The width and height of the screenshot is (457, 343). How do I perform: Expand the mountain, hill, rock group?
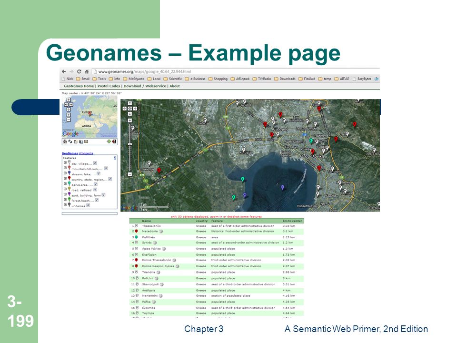point(65,168)
